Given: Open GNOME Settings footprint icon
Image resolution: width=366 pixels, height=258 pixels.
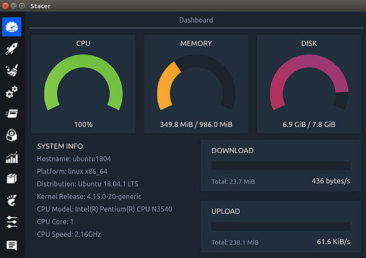Looking at the screenshot, I should pyautogui.click(x=12, y=200).
